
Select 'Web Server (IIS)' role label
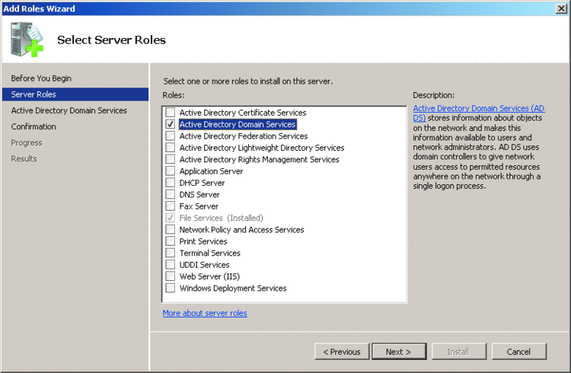click(x=209, y=276)
